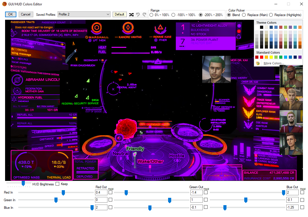Screen dimensions: 308x217
Task: Click the Hydrogen Fuel chemicals icon
Action: pos(14,99)
